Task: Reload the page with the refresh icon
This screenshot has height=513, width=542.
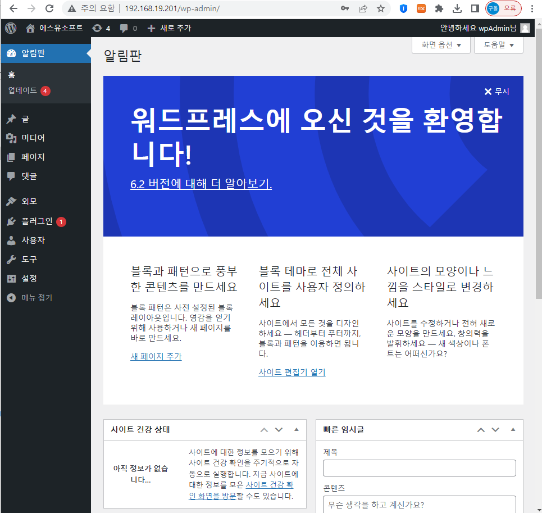Action: pos(49,8)
